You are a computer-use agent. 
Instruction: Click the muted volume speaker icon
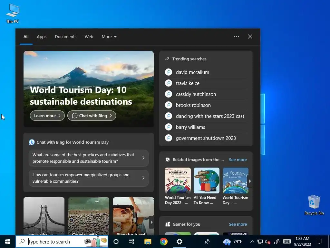[x=268, y=242]
